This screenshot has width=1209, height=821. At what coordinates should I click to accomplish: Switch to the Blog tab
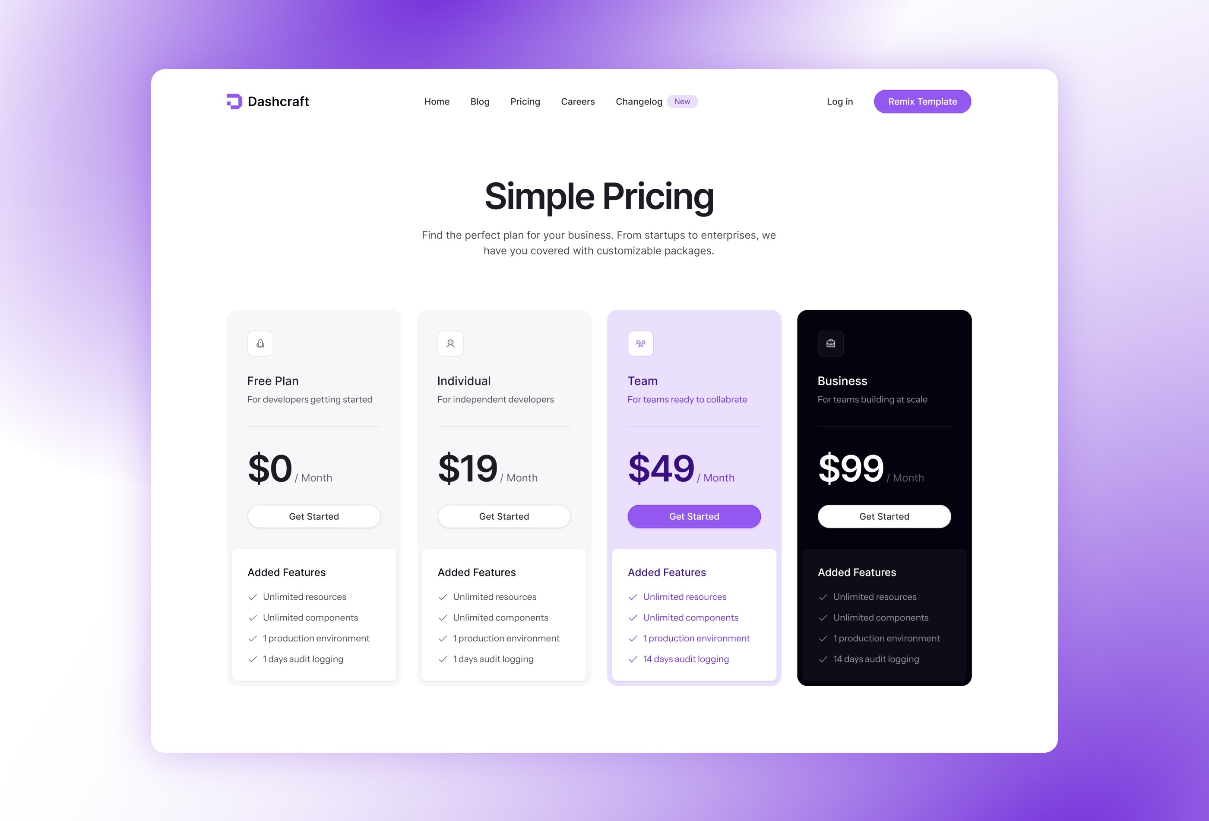click(x=480, y=102)
